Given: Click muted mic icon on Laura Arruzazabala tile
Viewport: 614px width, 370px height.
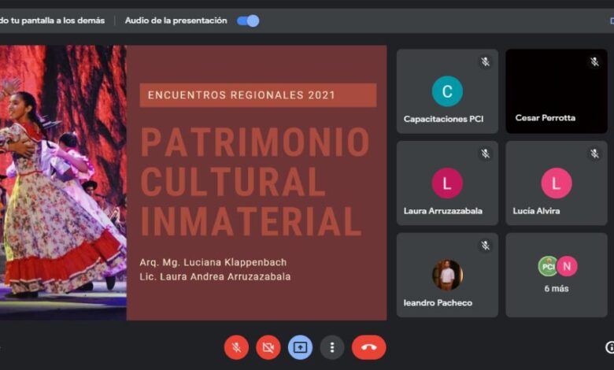Looking at the screenshot, I should [x=486, y=154].
